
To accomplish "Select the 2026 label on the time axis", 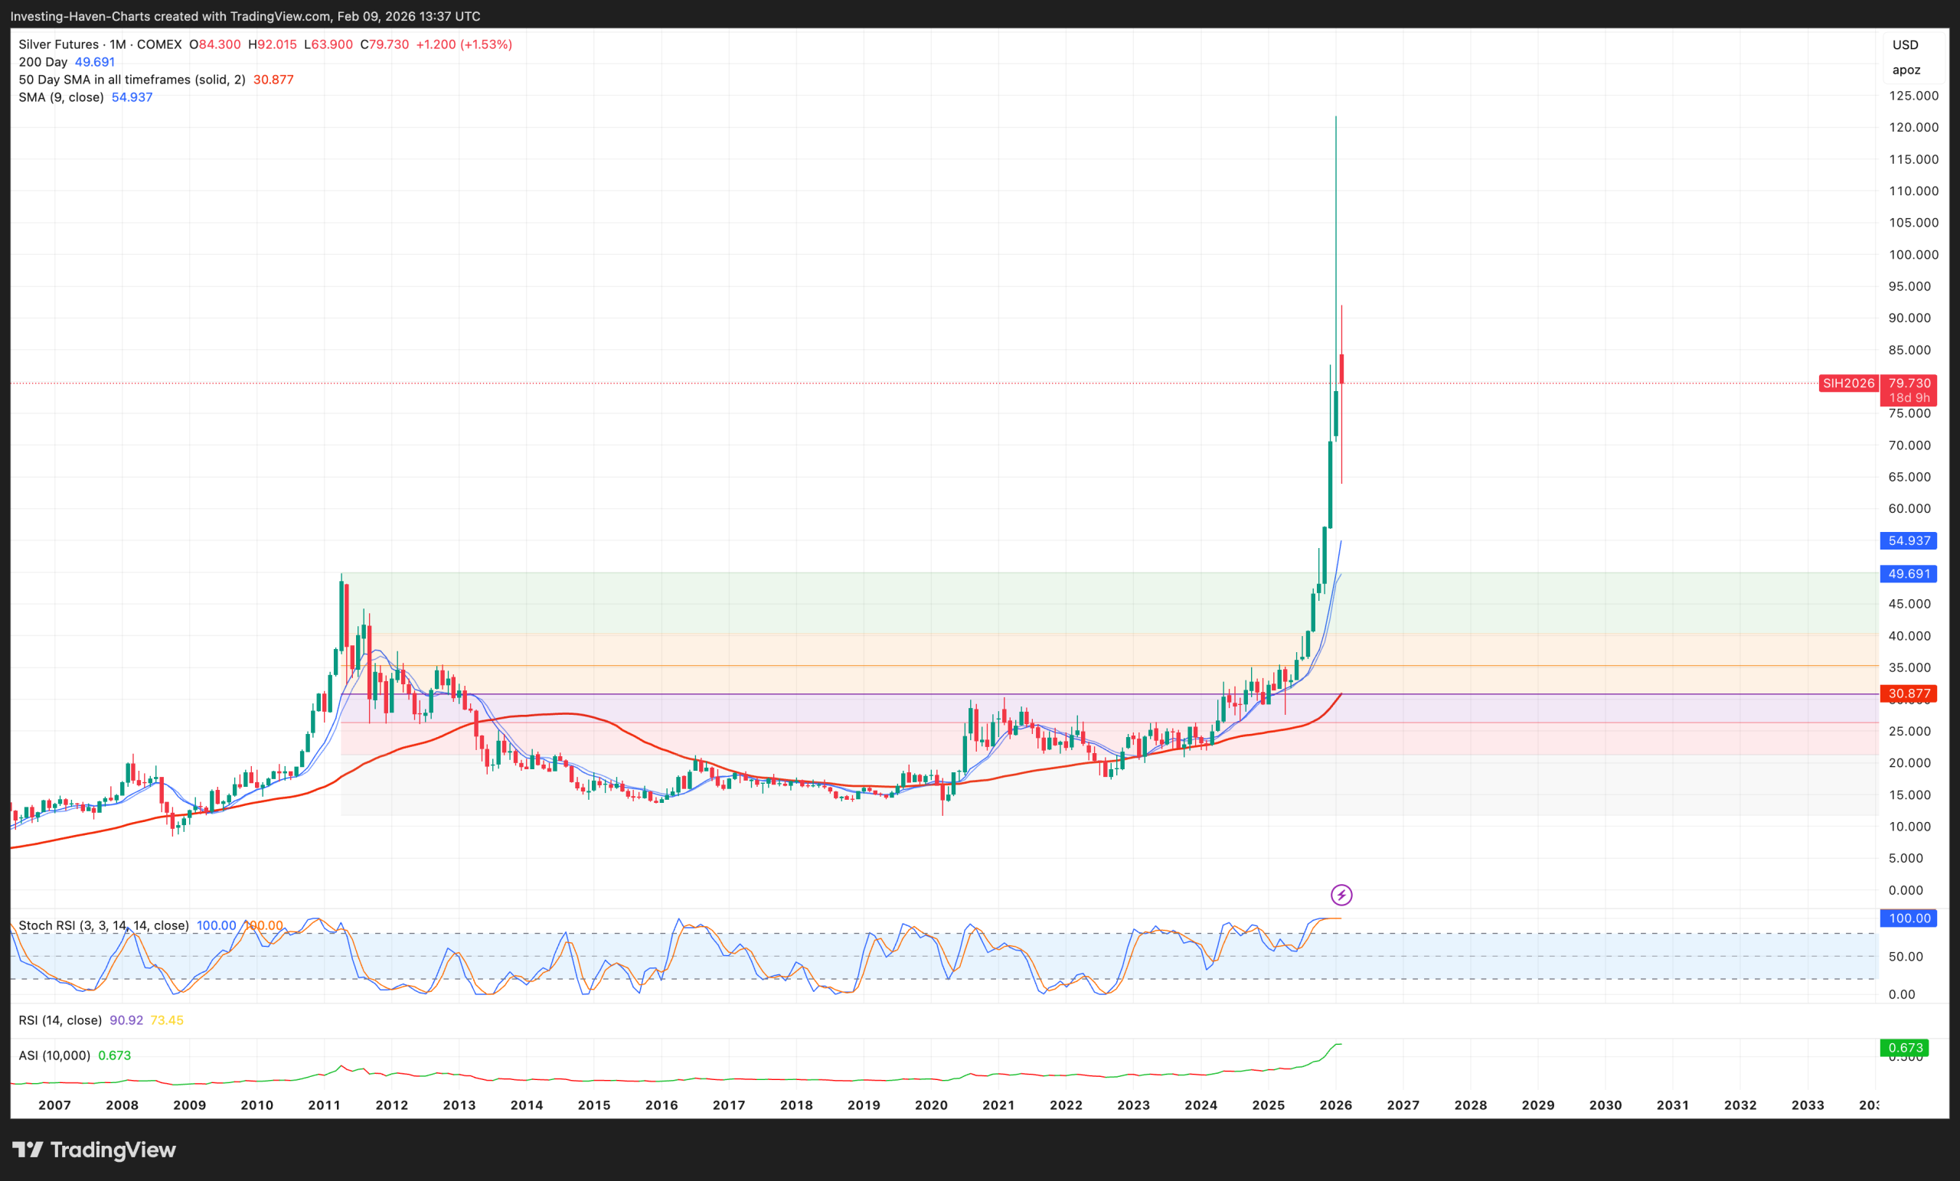I will pyautogui.click(x=1336, y=1104).
